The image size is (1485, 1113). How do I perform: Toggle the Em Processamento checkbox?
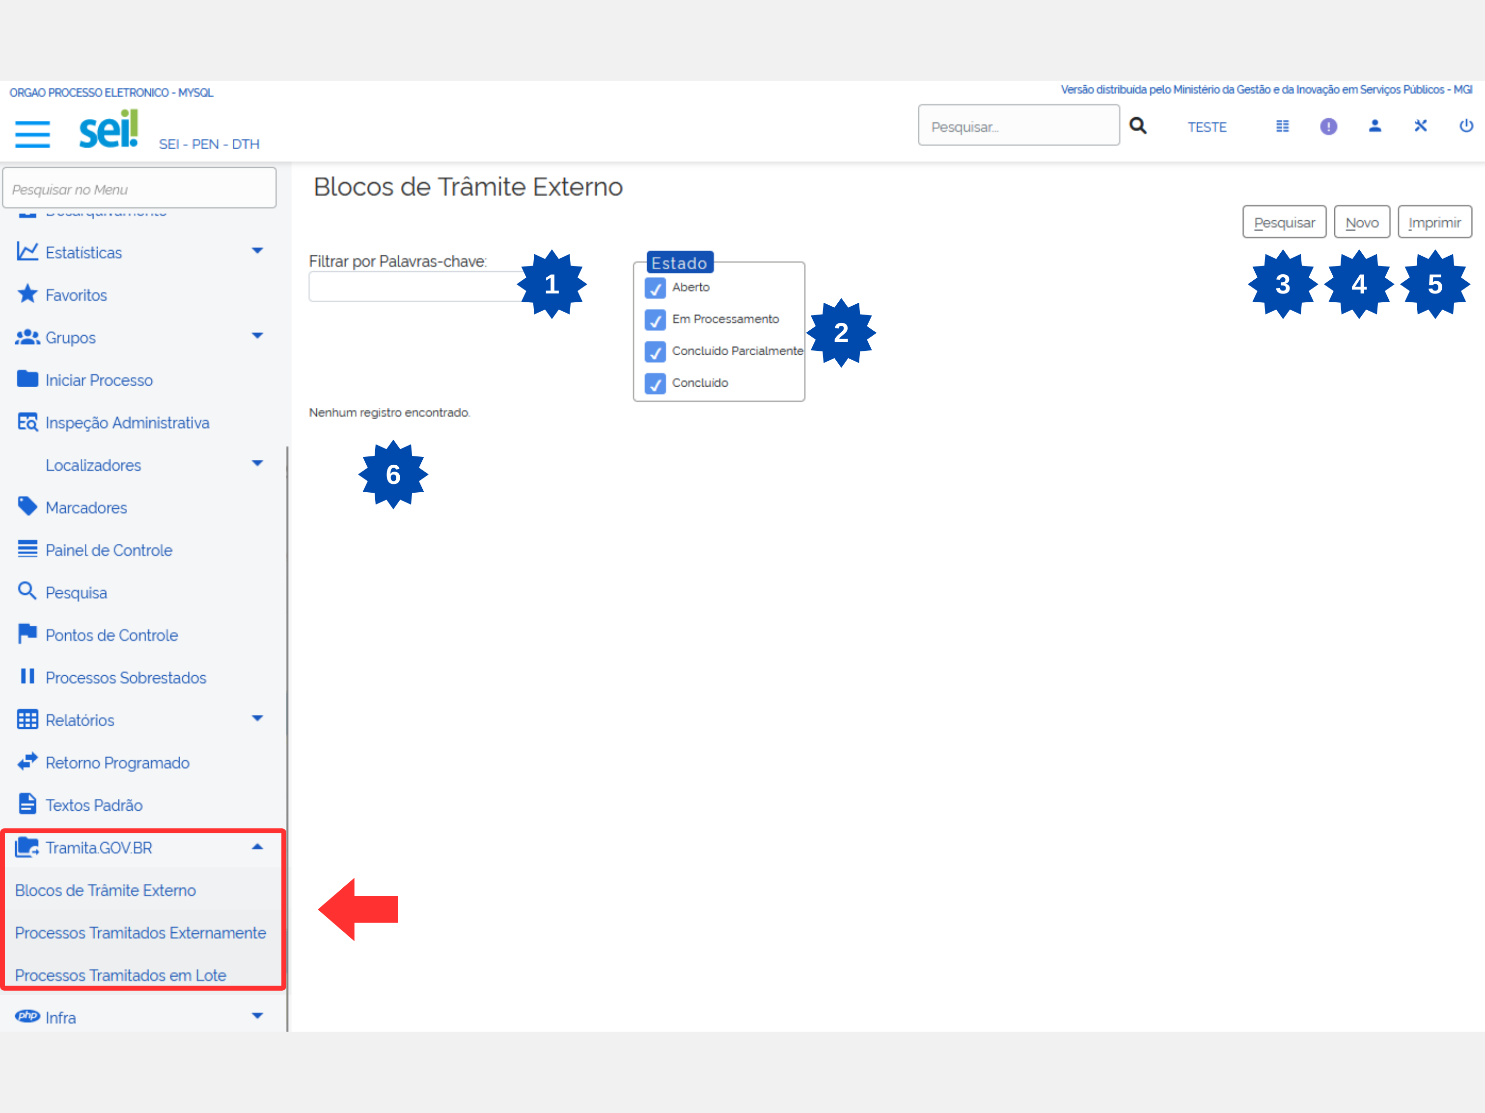[x=655, y=320]
